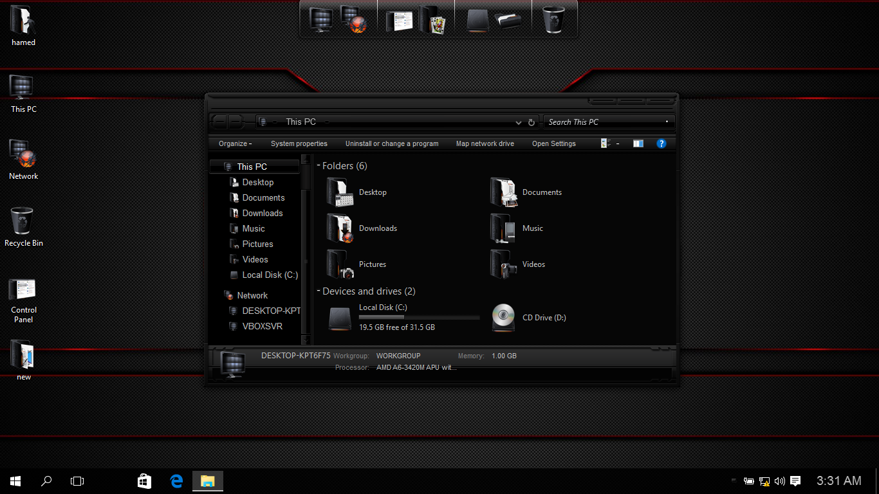
Task: Click the Search This PC field
Action: tap(602, 122)
